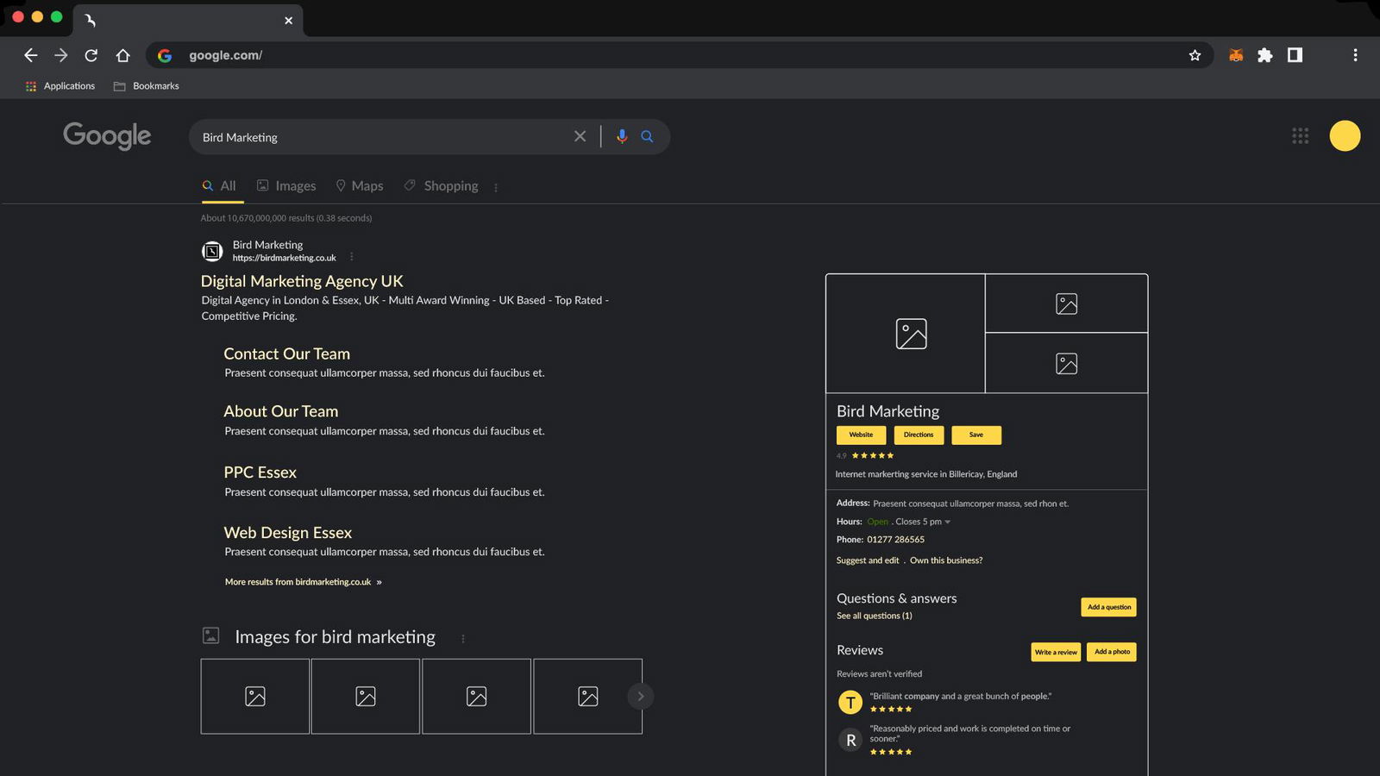The width and height of the screenshot is (1380, 776).
Task: Click the yellow profile avatar circle
Action: [1344, 136]
